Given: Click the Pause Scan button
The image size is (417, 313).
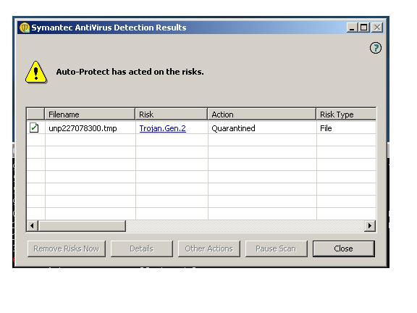Looking at the screenshot, I should click(276, 249).
